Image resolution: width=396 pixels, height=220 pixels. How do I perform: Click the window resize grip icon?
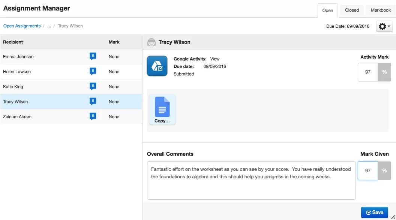pos(393,217)
